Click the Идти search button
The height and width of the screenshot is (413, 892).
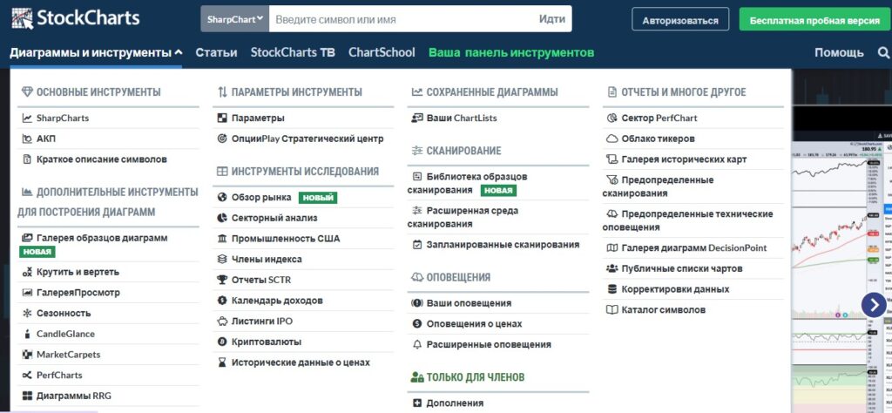pyautogui.click(x=551, y=19)
